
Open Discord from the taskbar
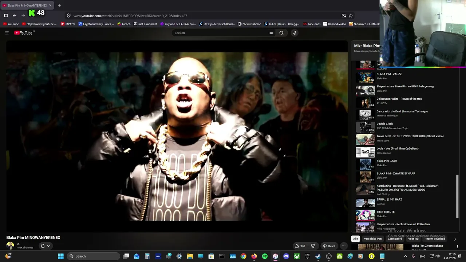click(x=286, y=256)
